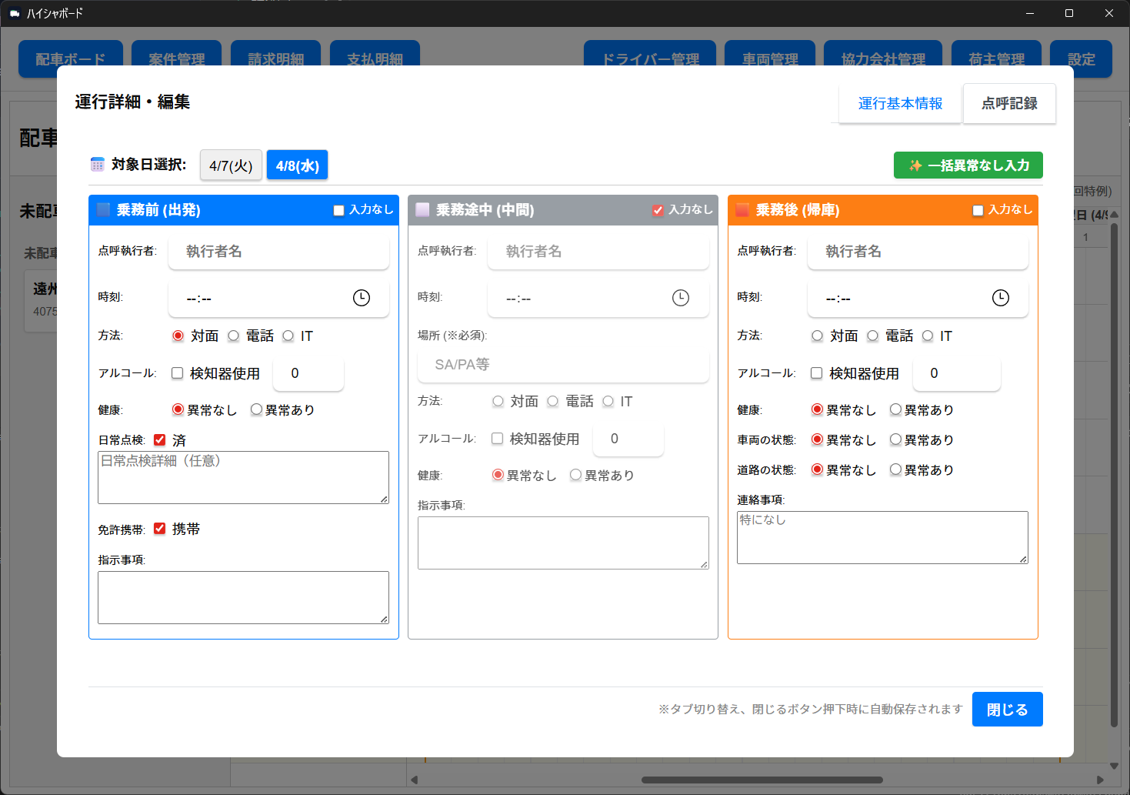Viewport: 1130px width, 795px height.
Task: Select 電話 method in 乗務後 panel
Action: (x=872, y=336)
